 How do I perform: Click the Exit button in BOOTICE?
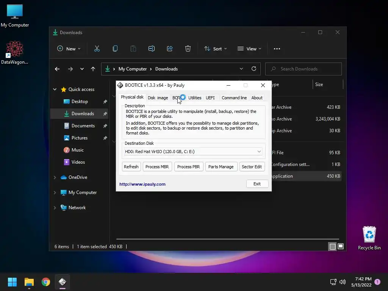point(257,184)
